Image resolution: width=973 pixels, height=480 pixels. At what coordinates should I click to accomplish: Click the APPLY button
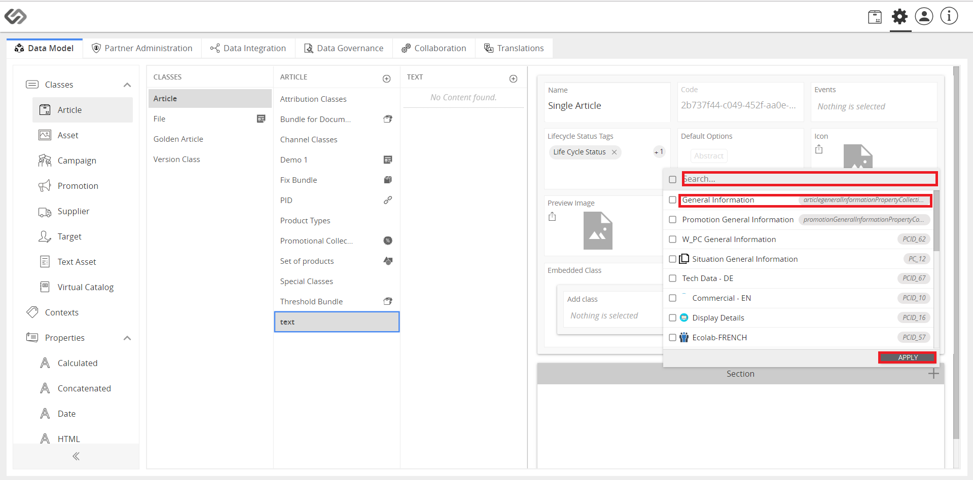pyautogui.click(x=908, y=357)
